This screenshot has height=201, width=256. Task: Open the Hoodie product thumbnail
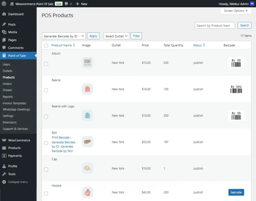point(87,192)
